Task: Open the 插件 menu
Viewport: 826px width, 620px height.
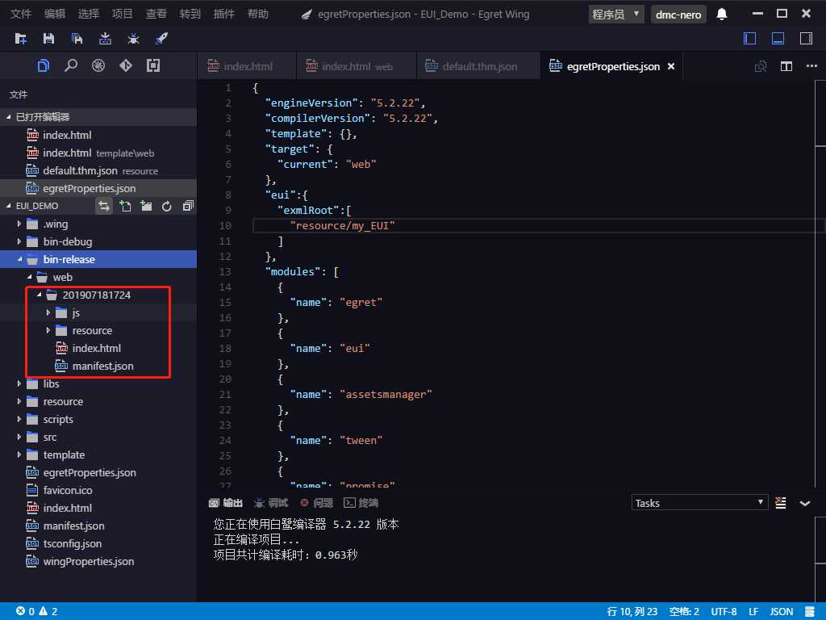Action: (x=223, y=14)
